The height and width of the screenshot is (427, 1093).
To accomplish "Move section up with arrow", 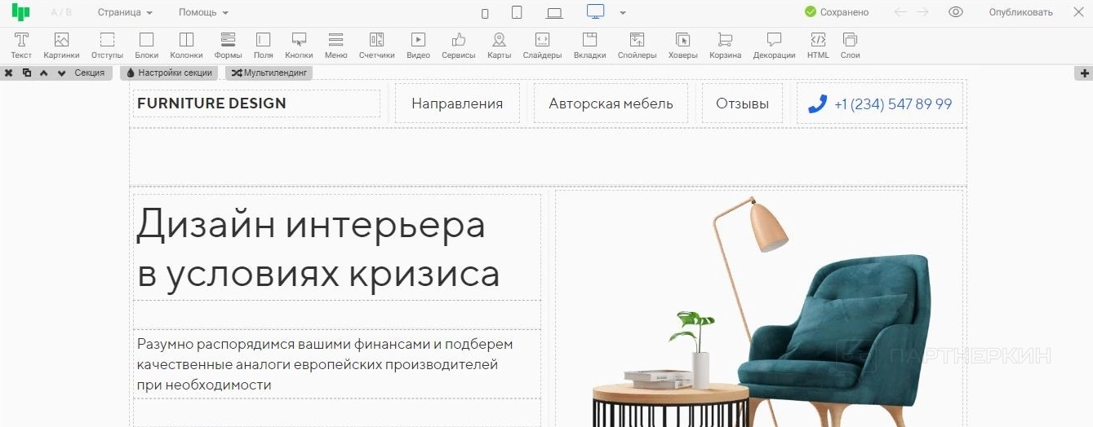I will 43,73.
